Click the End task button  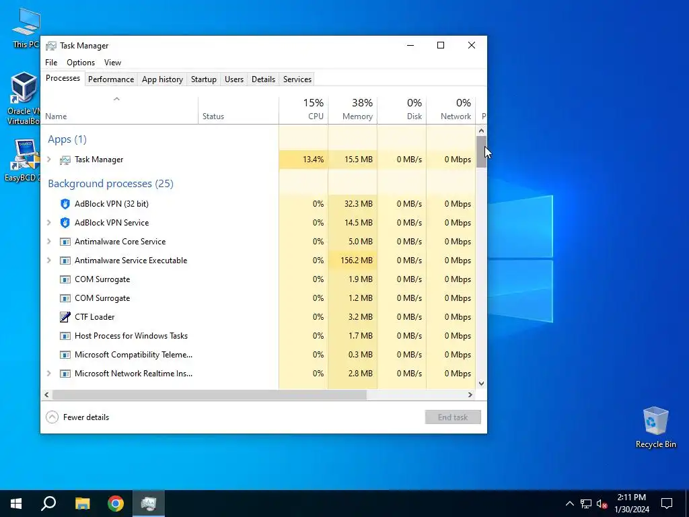click(x=453, y=417)
